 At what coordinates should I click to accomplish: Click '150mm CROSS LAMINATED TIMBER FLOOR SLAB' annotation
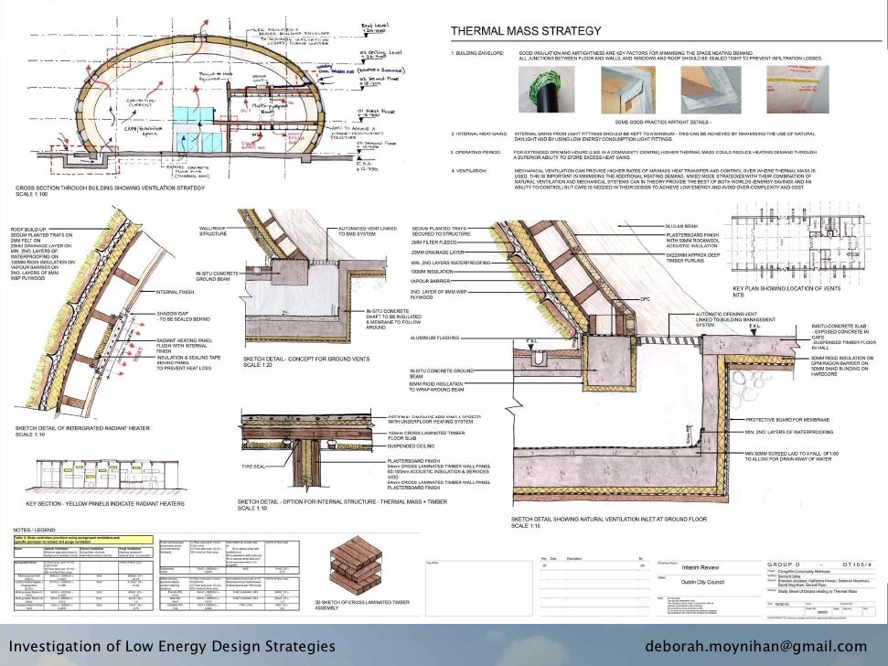point(426,435)
